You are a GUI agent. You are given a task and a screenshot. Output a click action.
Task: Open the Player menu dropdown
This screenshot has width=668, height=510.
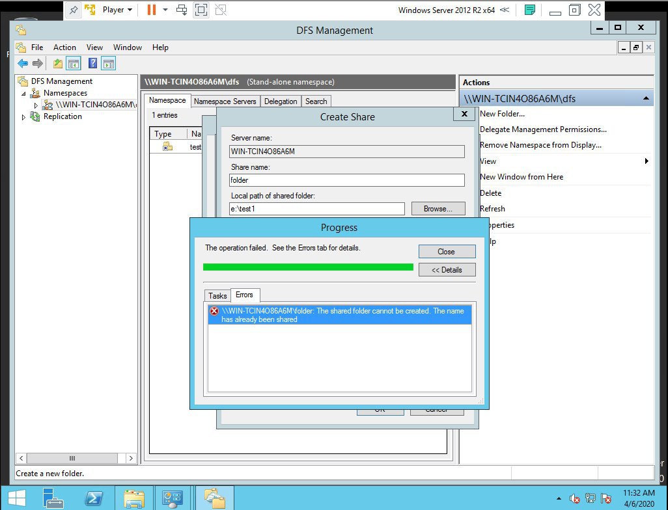117,10
